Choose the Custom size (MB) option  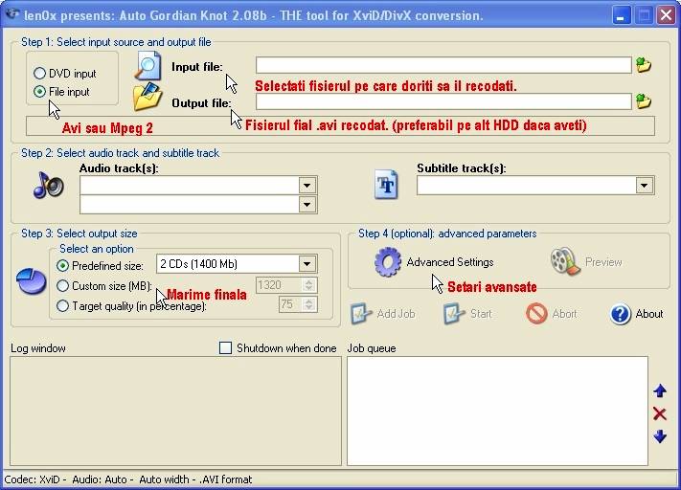[x=63, y=285]
